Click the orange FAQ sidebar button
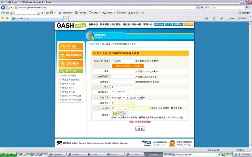 coord(71,63)
